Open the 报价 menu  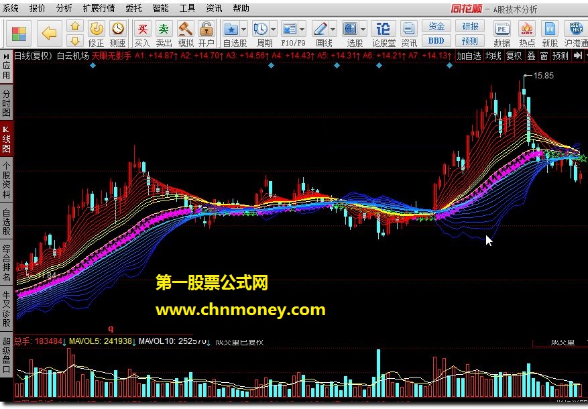pyautogui.click(x=37, y=8)
